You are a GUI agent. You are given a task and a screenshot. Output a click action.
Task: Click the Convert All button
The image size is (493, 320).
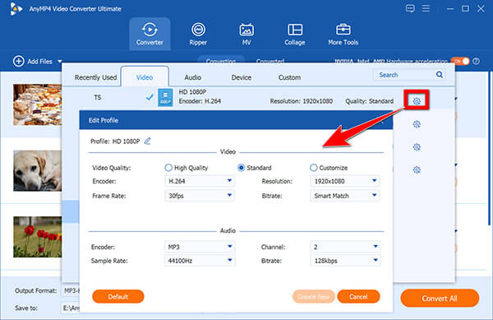440,299
